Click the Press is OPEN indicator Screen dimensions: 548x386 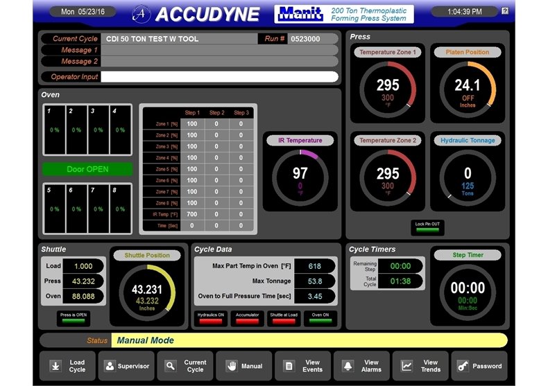tap(73, 318)
